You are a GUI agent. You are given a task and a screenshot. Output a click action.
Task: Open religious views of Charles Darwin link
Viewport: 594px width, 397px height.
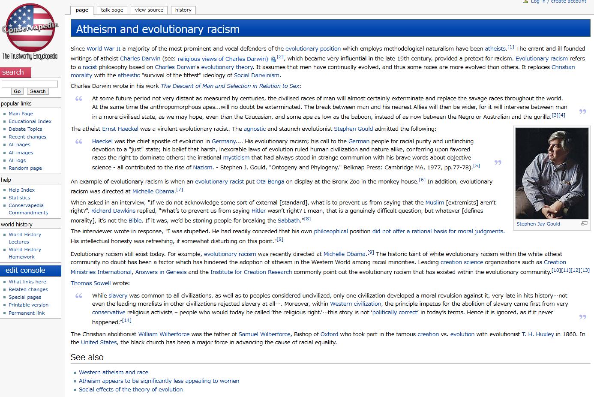tap(223, 59)
